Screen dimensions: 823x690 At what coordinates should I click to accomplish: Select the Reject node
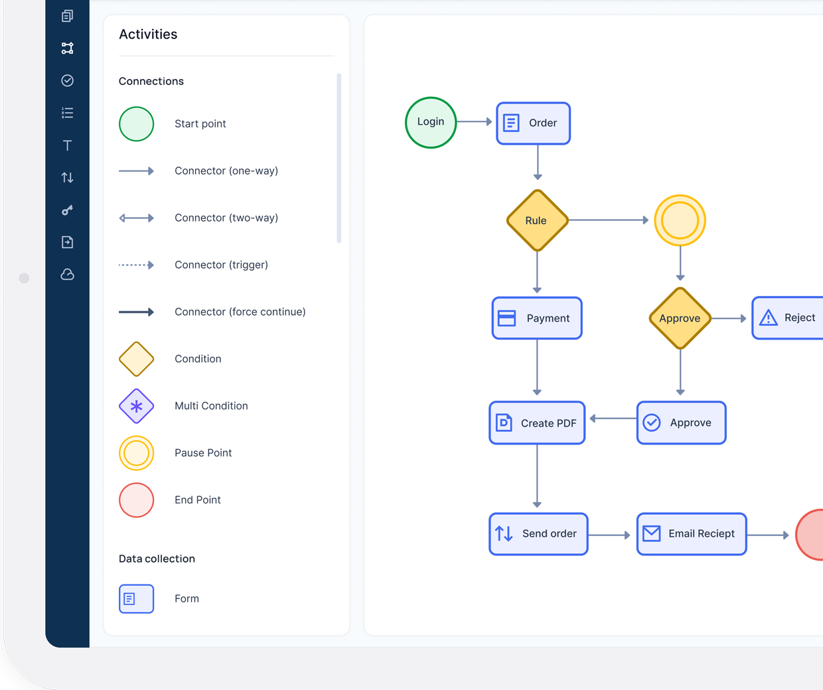click(788, 318)
